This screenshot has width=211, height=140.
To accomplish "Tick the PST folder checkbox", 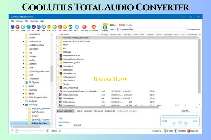I will (58, 49).
